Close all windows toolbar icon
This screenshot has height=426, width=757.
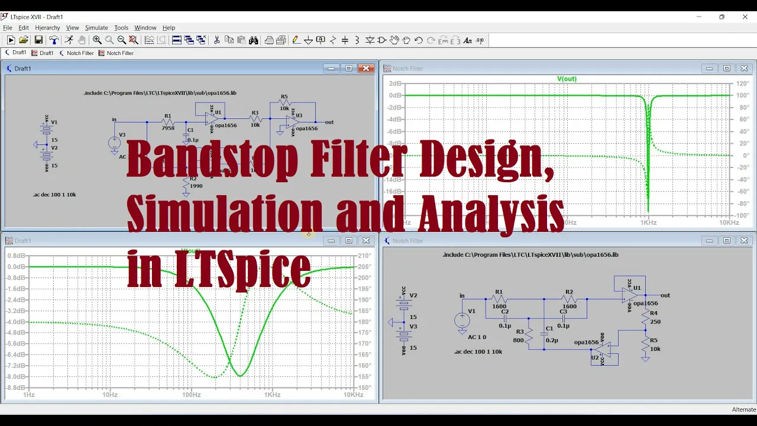(201, 40)
